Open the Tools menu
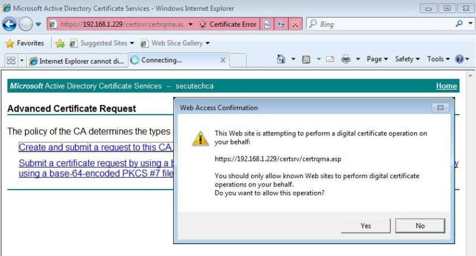The height and width of the screenshot is (256, 476). pyautogui.click(x=438, y=59)
